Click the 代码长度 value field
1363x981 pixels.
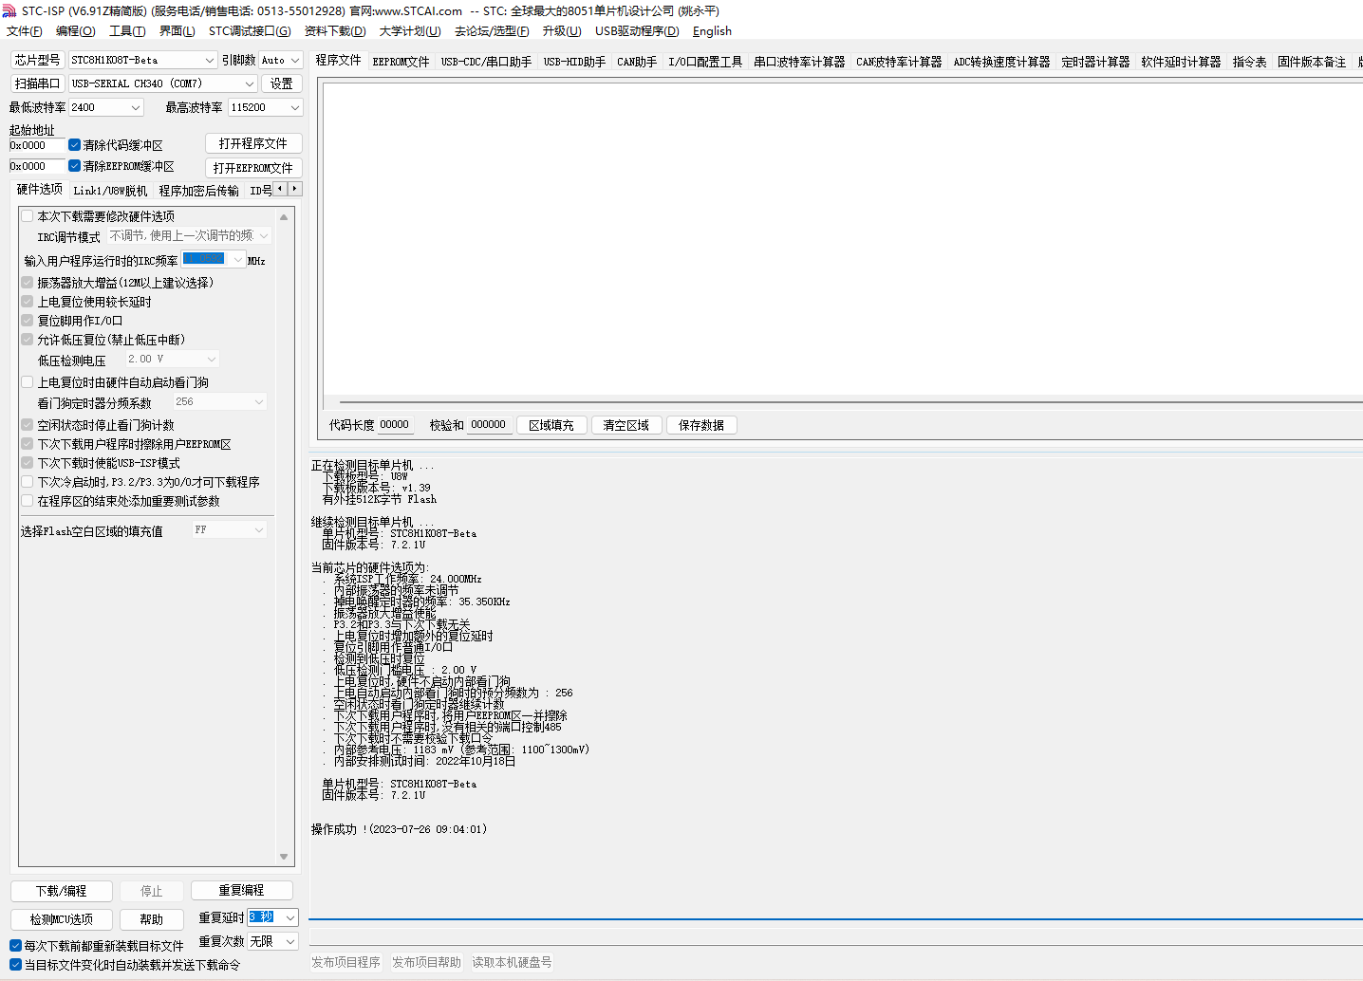pyautogui.click(x=395, y=425)
